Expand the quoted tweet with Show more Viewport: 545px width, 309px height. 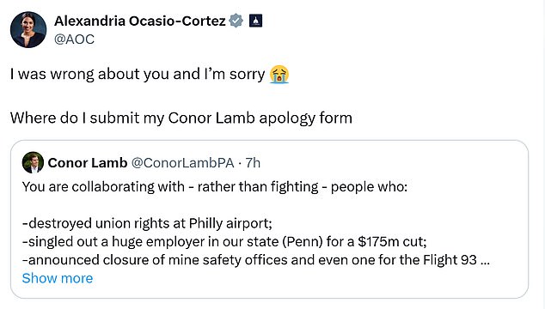58,278
